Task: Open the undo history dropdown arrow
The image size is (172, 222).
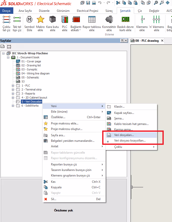Action: tap(104, 3)
